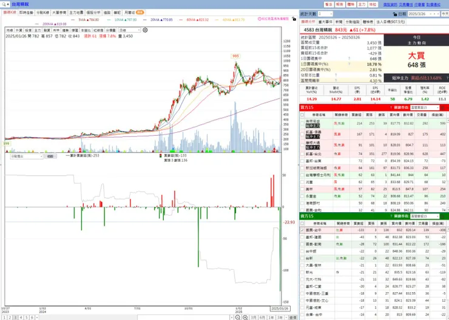Image resolution: width=449 pixels, height=320 pixels.
Task: Open 關鍵券商 dropdown in 賣方15 header
Action: pos(425,216)
